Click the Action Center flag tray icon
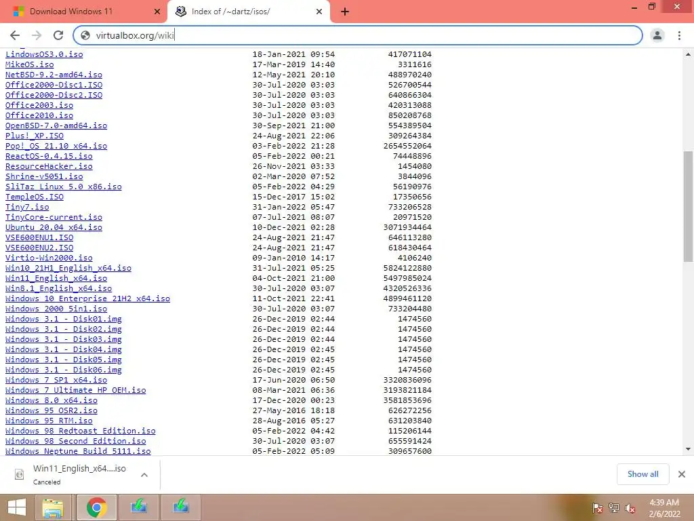 (x=597, y=508)
